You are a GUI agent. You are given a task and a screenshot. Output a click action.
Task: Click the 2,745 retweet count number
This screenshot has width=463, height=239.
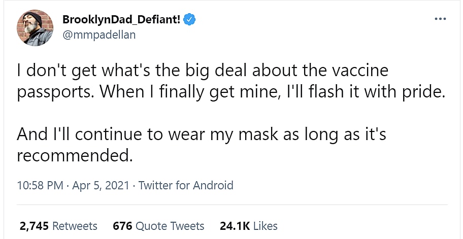pos(34,226)
